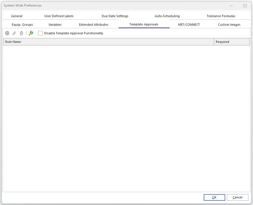Go to Due Date Settings tab
The height and width of the screenshot is (205, 253).
115,16
